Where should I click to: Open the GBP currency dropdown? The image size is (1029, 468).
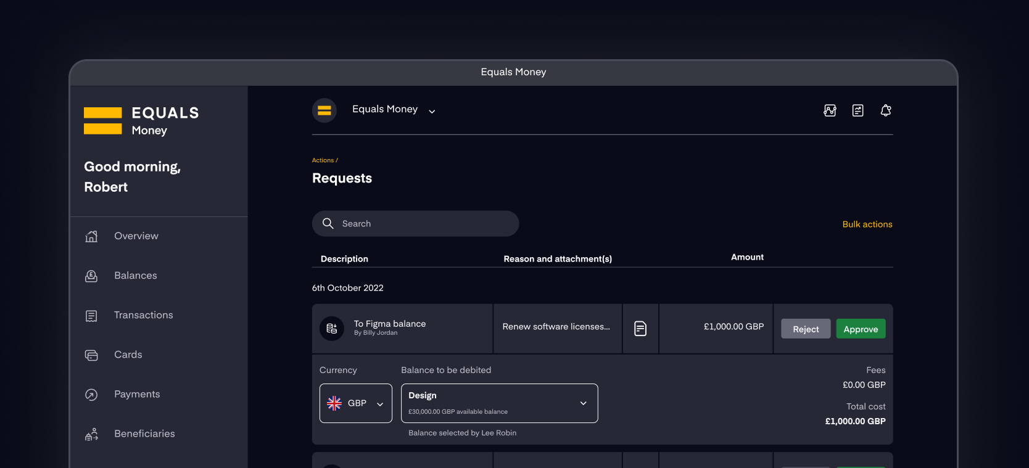(356, 403)
